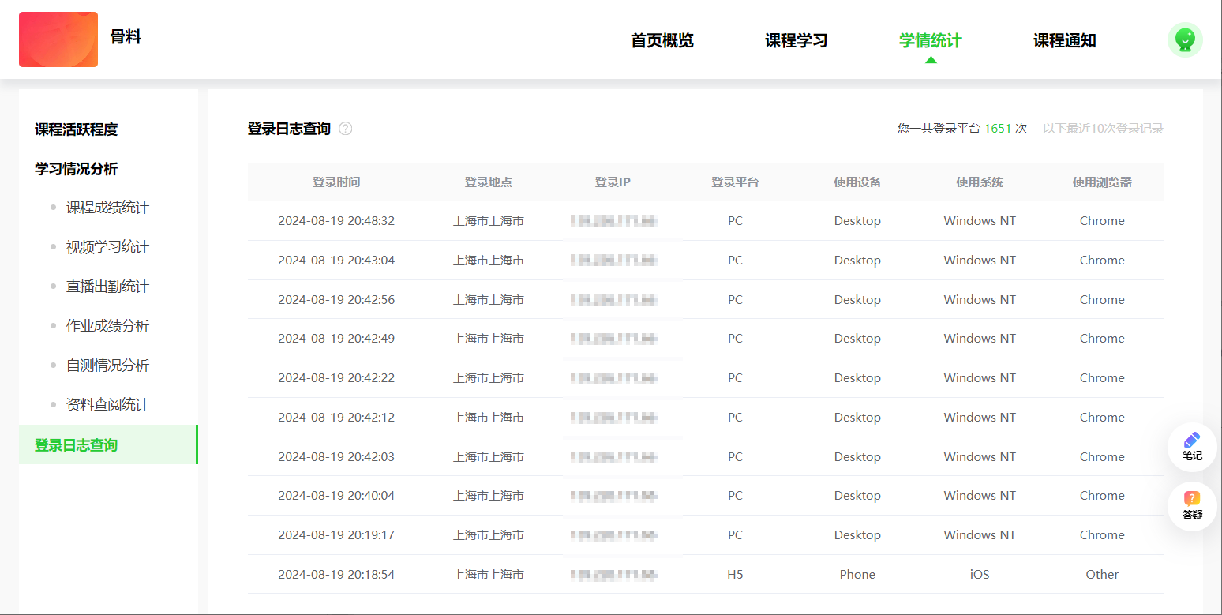The width and height of the screenshot is (1222, 615).
Task: Open 资料查阅统计 sidebar item
Action: [x=107, y=405]
